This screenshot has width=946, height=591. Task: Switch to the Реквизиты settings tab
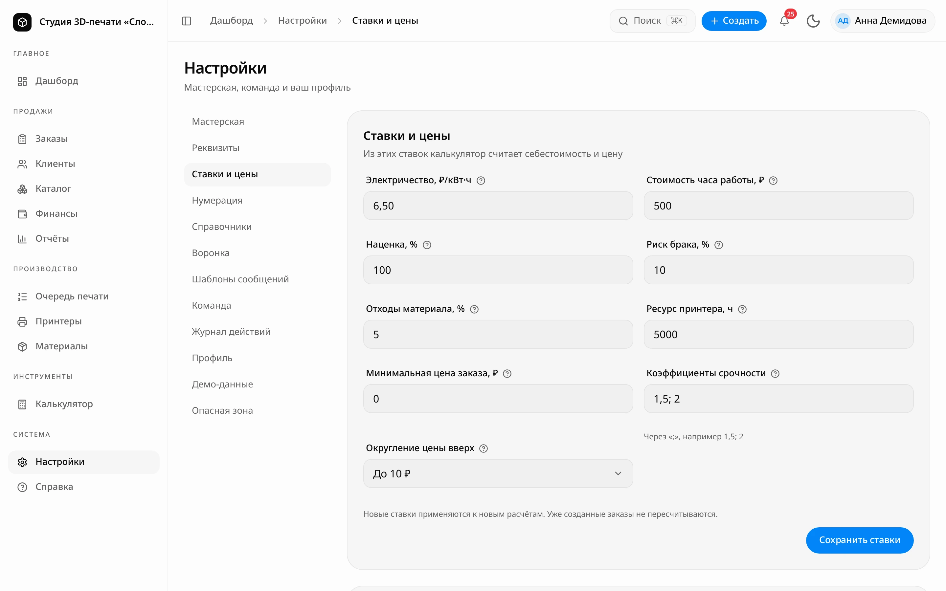(x=257, y=148)
